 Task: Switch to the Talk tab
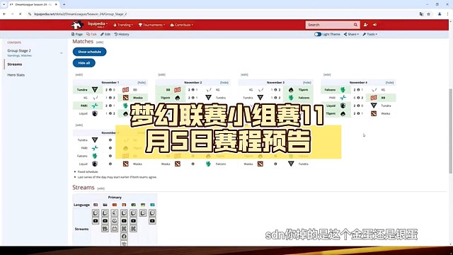pyautogui.click(x=91, y=34)
